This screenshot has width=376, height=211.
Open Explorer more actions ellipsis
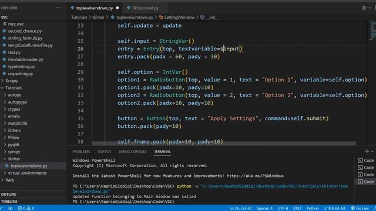pos(59,8)
